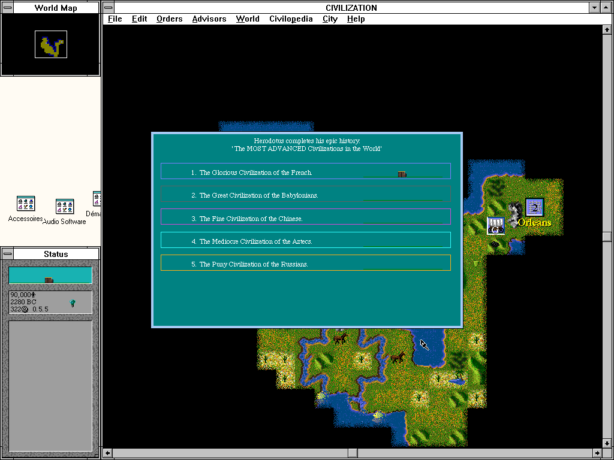The height and width of the screenshot is (460, 614).
Task: Click the lightbulb research indicator in Status
Action: click(73, 302)
